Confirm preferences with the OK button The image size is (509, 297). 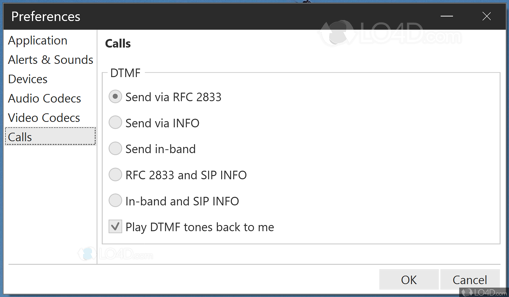click(409, 280)
